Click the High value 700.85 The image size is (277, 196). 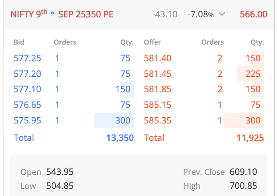coord(243,186)
